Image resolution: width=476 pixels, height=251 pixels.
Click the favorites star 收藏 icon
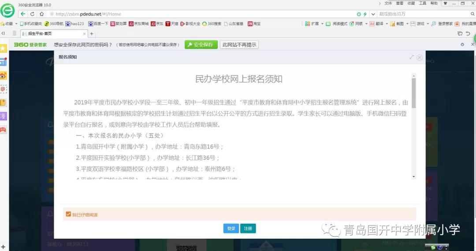coord(3,24)
